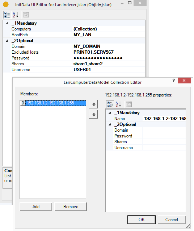194x231 pixels.
Task: Cancel the collection editor dialog
Action: 172,220
